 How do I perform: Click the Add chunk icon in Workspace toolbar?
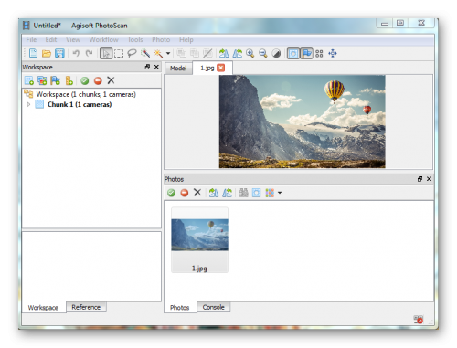pos(29,80)
